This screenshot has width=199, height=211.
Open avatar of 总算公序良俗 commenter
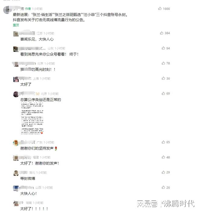[16, 94]
